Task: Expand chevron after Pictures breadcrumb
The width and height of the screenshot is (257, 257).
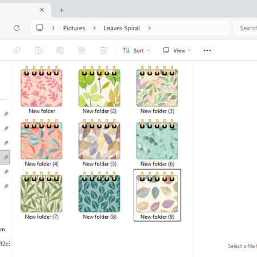Action: tap(94, 28)
